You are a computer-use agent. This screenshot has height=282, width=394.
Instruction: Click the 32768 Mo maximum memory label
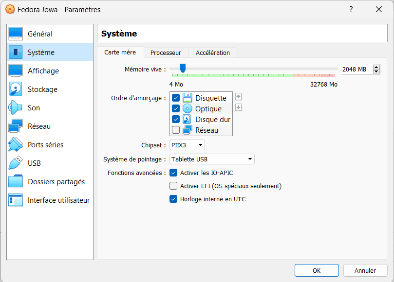point(324,84)
